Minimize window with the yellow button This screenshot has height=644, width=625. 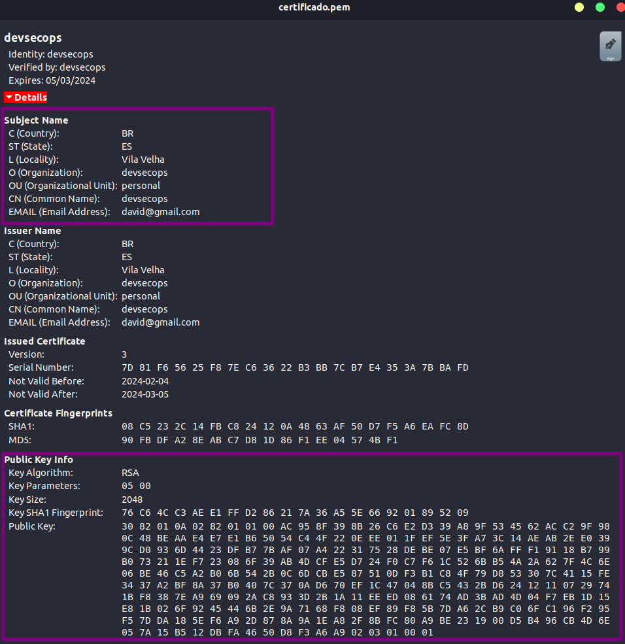[579, 7]
